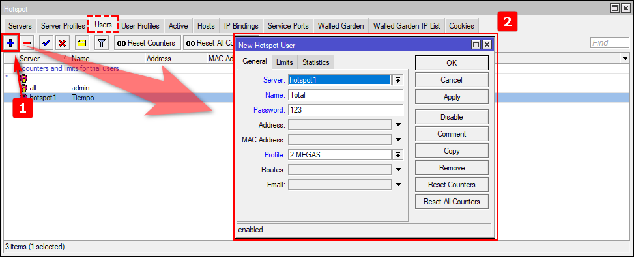The image size is (634, 257).
Task: Switch to the Server Profiles tab
Action: [x=63, y=26]
